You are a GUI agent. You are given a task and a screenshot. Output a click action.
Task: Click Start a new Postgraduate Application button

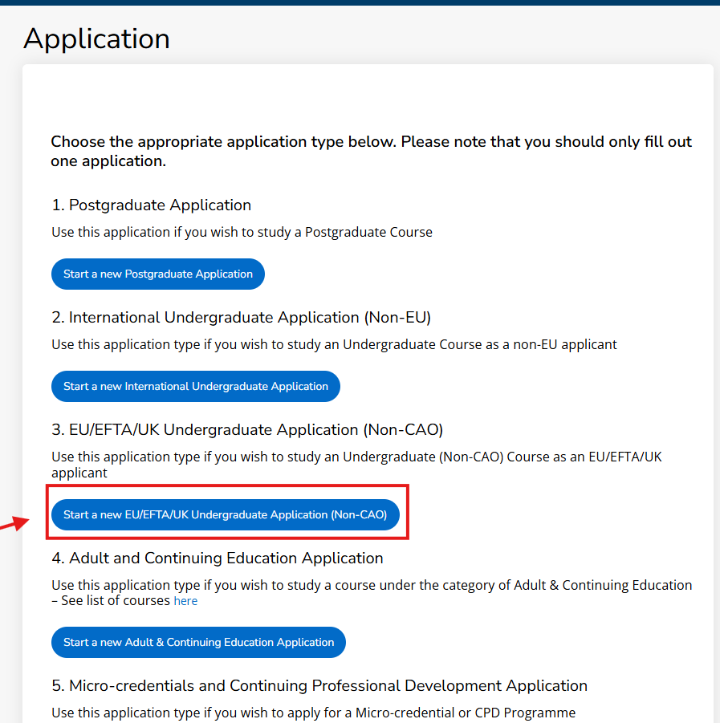point(157,274)
